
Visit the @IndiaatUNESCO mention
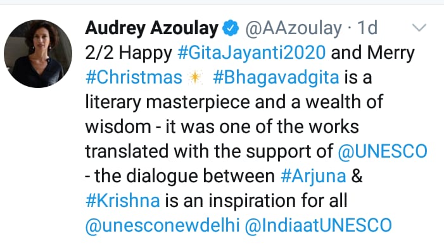tap(319, 225)
